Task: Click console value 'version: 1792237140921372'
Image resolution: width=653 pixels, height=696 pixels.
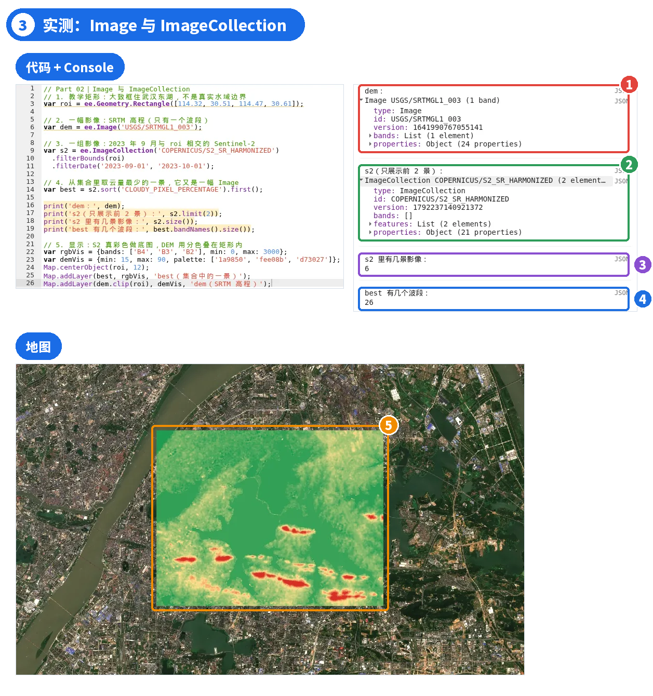Action: point(428,208)
